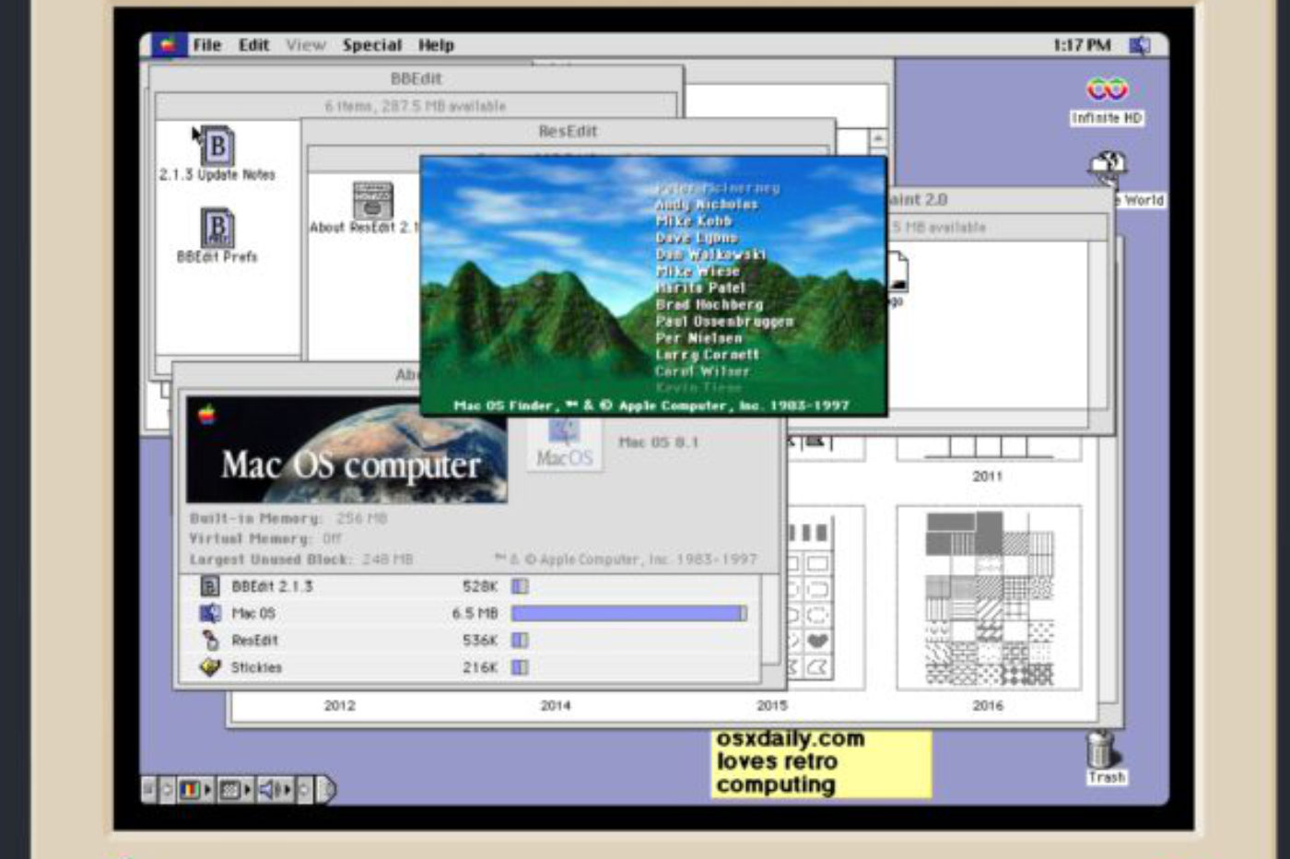This screenshot has width=1290, height=859.
Task: Click the "Infinite HD" disk label
Action: pyautogui.click(x=1107, y=118)
